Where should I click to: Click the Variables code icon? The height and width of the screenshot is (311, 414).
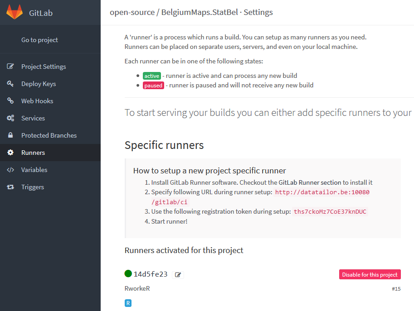click(10, 170)
